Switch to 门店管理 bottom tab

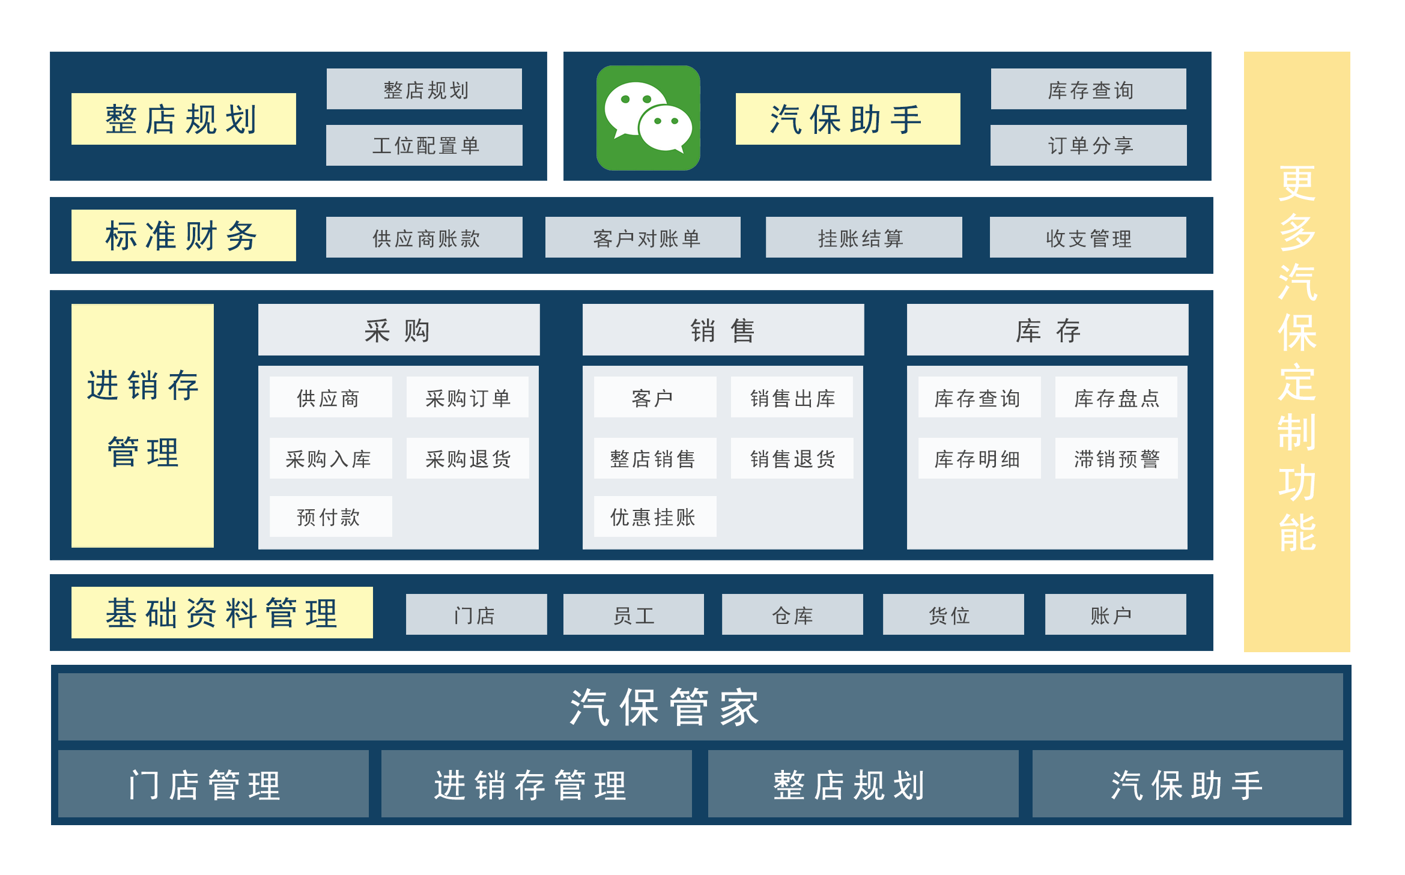coord(213,784)
